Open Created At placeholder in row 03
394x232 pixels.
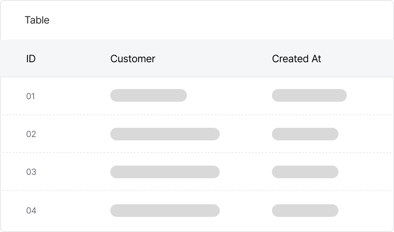coord(305,172)
